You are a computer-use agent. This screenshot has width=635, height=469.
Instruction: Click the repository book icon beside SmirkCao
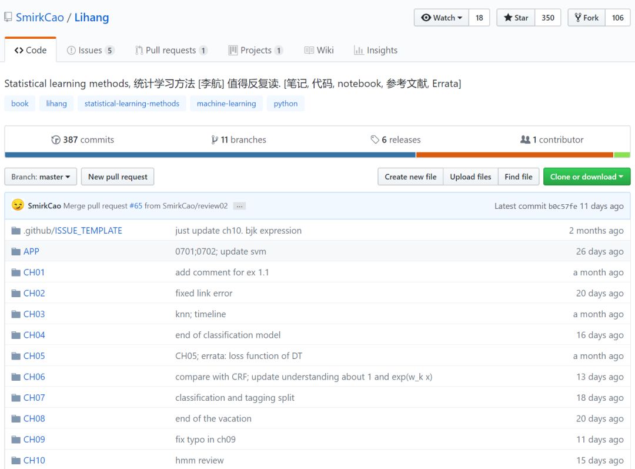(8, 18)
